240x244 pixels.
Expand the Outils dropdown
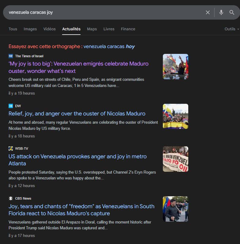click(231, 29)
